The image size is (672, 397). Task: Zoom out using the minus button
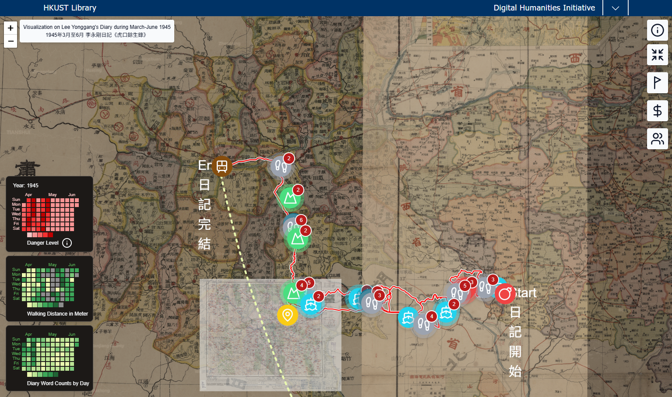point(10,41)
